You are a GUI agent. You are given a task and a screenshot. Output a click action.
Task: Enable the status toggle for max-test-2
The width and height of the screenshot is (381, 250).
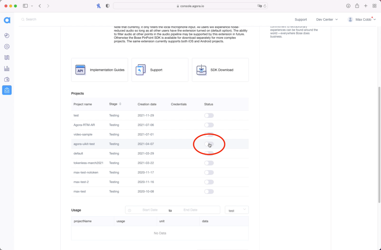point(209,182)
